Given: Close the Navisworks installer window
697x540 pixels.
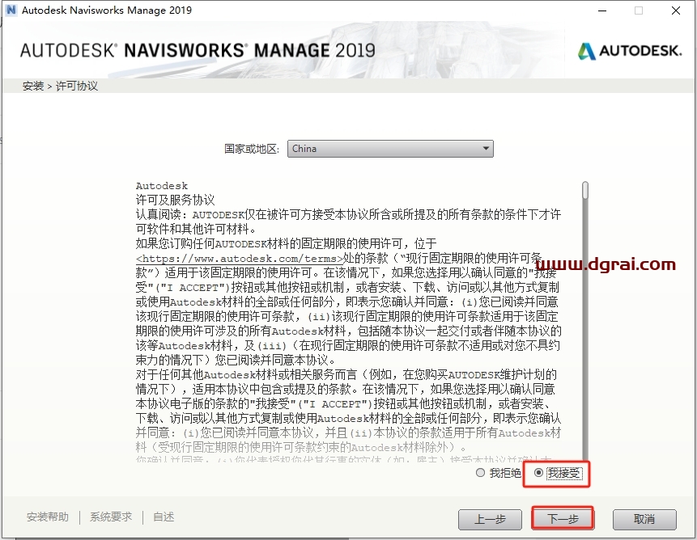Looking at the screenshot, I should [x=676, y=11].
